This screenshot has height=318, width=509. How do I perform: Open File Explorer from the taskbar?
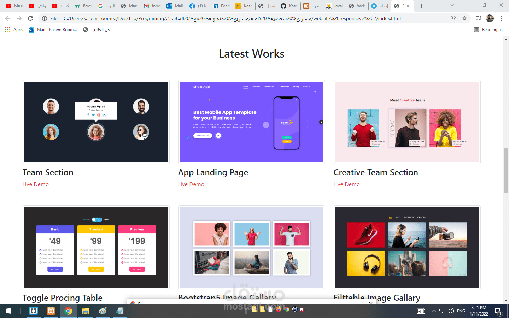(x=85, y=311)
